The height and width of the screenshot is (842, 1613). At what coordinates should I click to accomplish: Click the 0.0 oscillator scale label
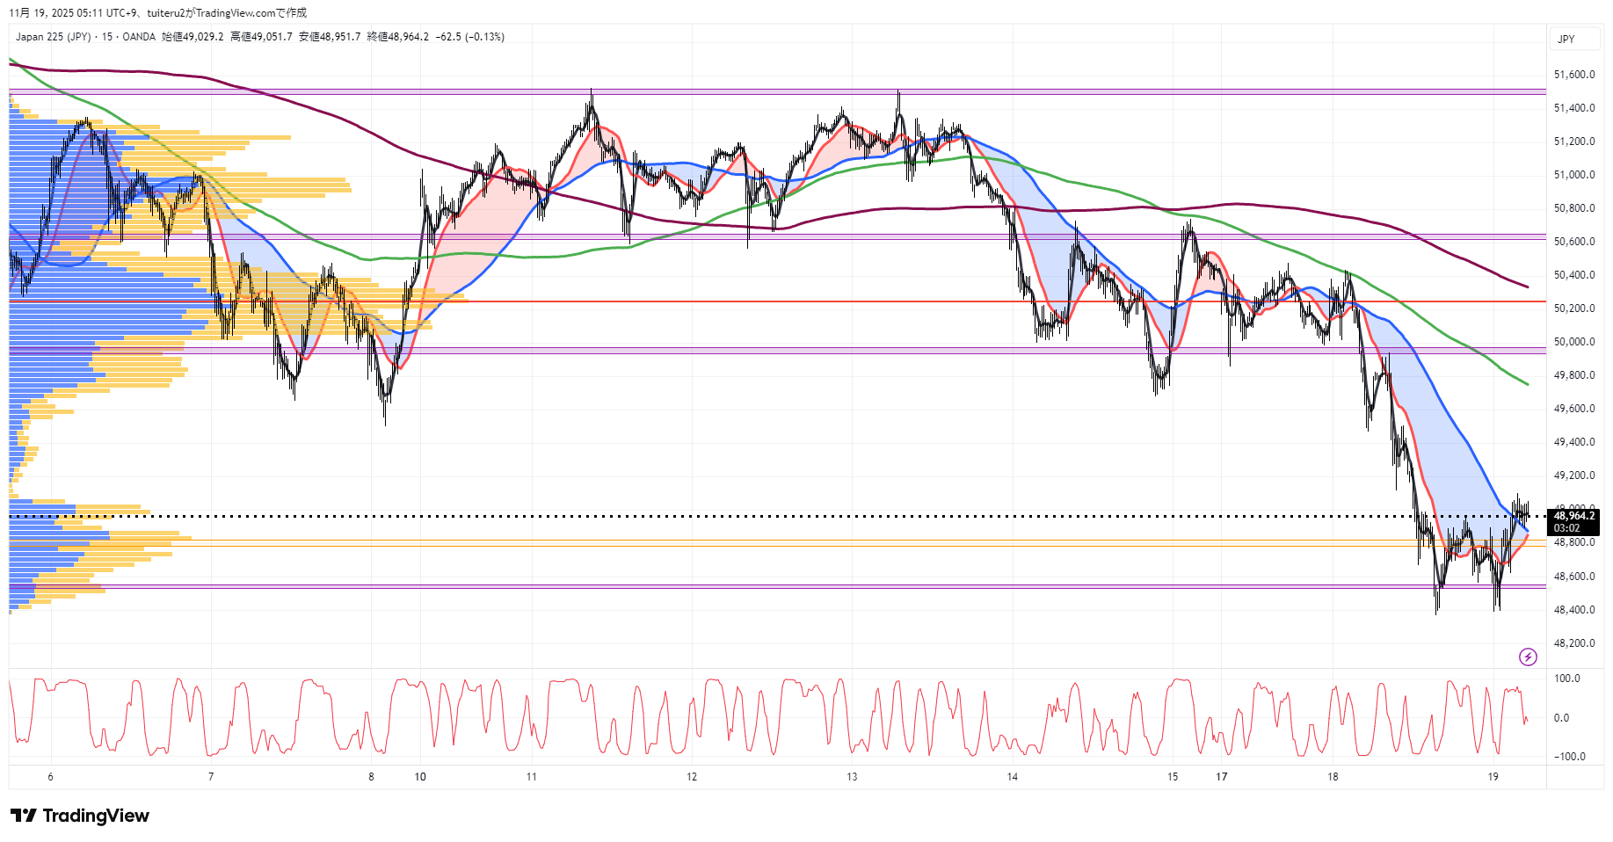(1561, 718)
